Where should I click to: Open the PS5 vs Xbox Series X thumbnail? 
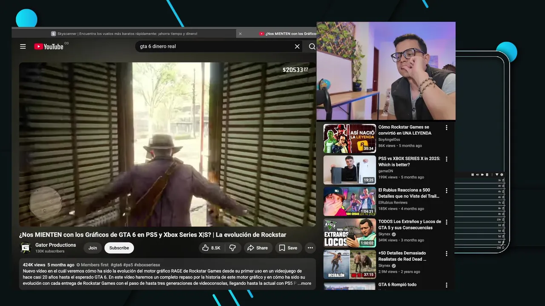[x=350, y=170]
